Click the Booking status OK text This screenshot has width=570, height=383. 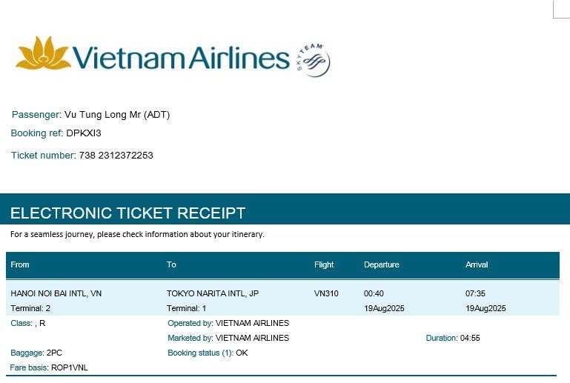coord(242,353)
